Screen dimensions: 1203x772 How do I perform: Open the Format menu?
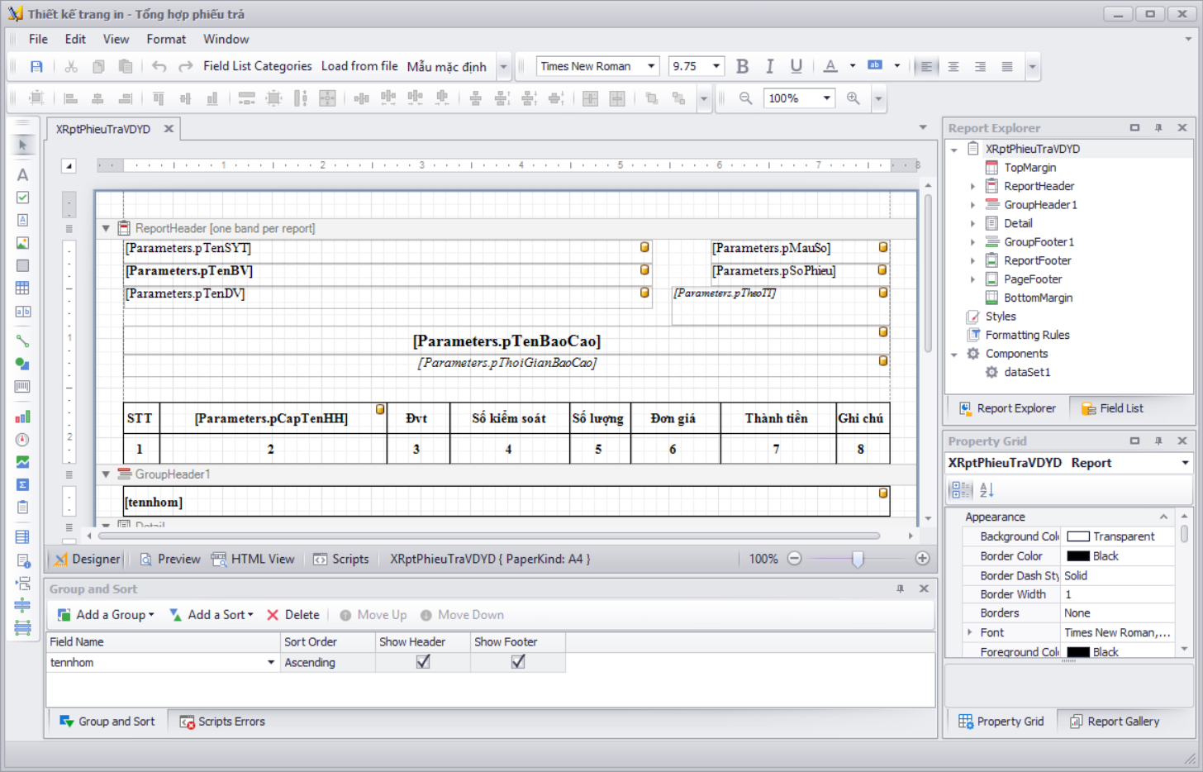pos(166,39)
